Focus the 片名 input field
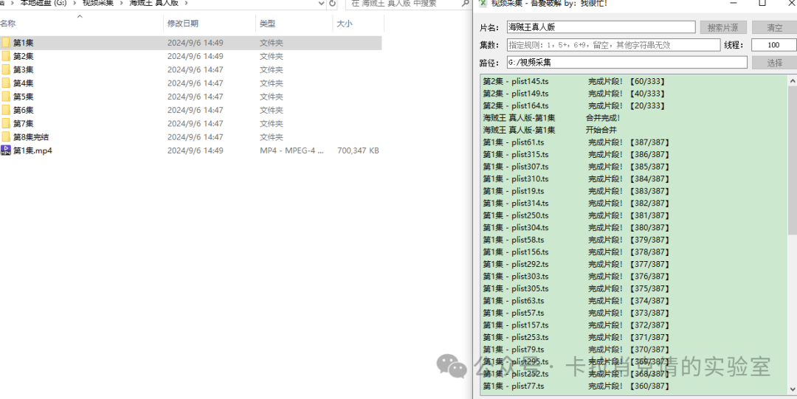This screenshot has width=797, height=399. [601, 27]
